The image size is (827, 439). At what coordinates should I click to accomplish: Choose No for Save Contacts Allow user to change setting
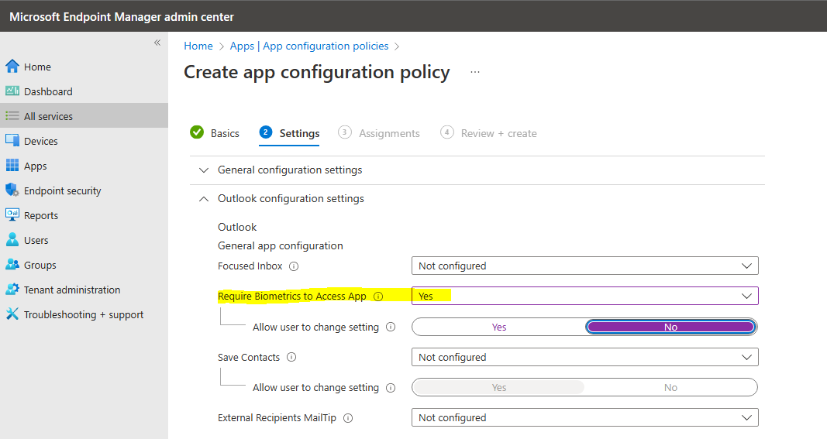click(x=671, y=388)
